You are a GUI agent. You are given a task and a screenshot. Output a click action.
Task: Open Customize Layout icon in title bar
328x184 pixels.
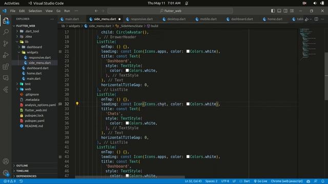pyautogui.click(x=292, y=11)
